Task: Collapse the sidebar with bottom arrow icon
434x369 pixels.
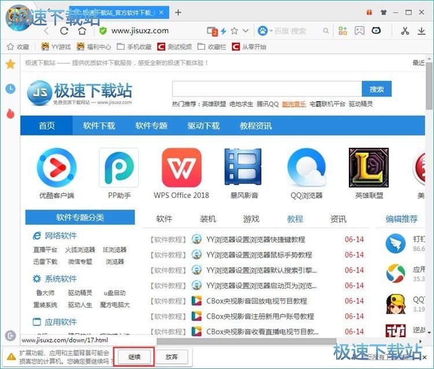Action: coord(10,336)
